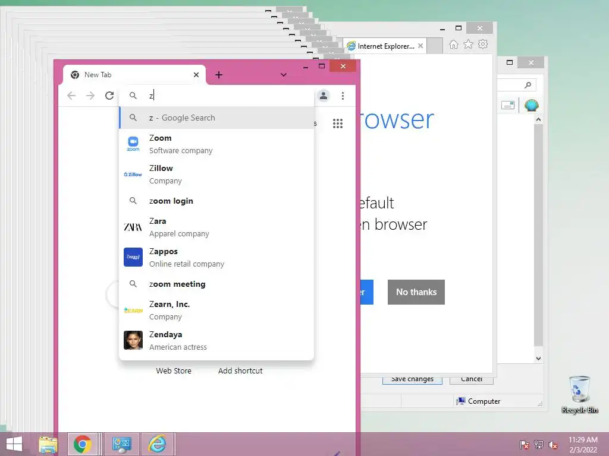Image resolution: width=609 pixels, height=456 pixels.
Task: Click Chrome's back arrow
Action: 71,96
